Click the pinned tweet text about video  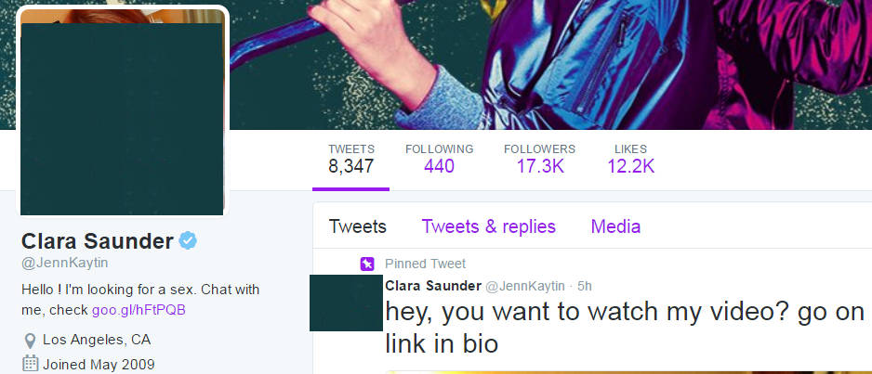pyautogui.click(x=625, y=329)
